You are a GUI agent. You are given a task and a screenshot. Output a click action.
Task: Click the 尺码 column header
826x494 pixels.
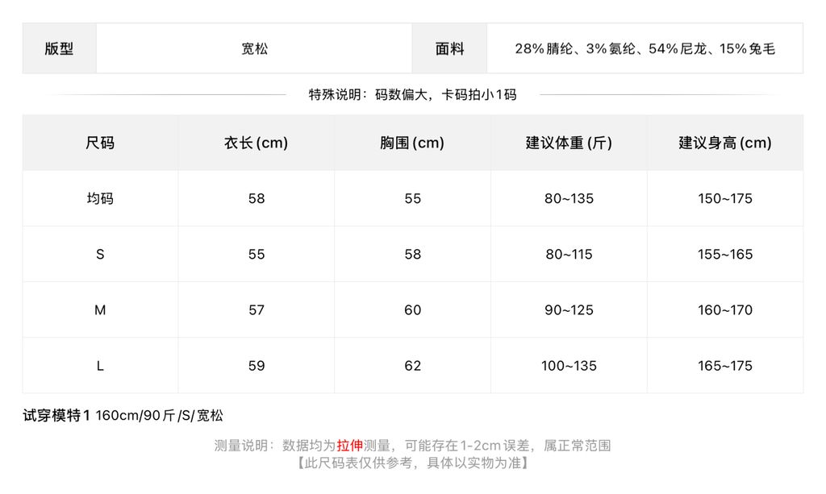[x=100, y=143]
